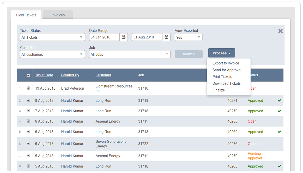The image size is (303, 173).
Task: Click the X icon to close the filter panel
Action: pyautogui.click(x=280, y=31)
